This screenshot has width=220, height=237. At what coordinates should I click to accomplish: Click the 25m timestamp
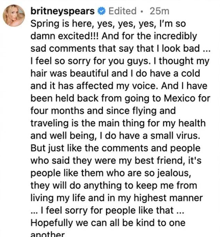[159, 11]
